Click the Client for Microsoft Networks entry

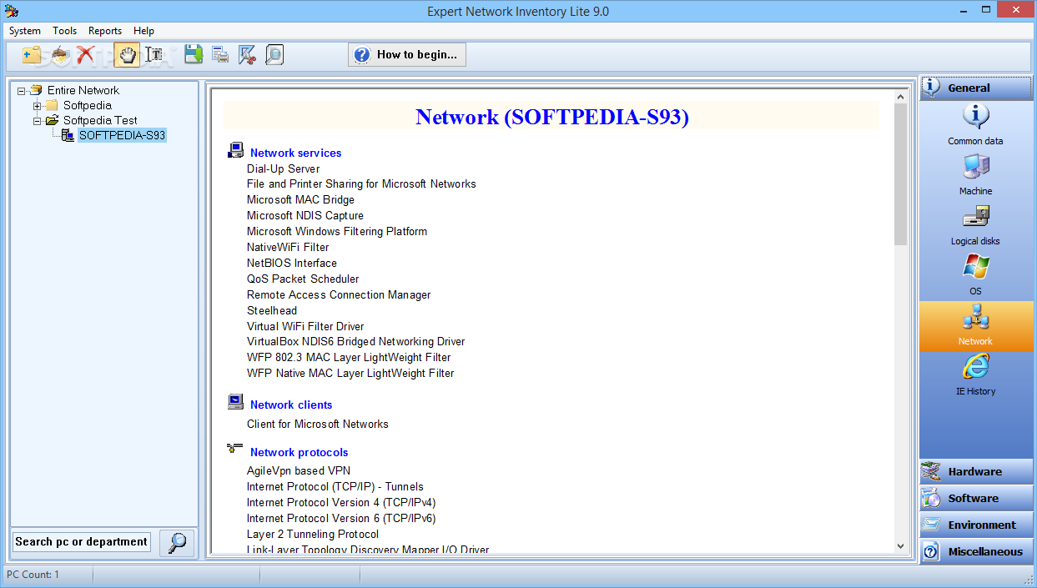point(318,424)
